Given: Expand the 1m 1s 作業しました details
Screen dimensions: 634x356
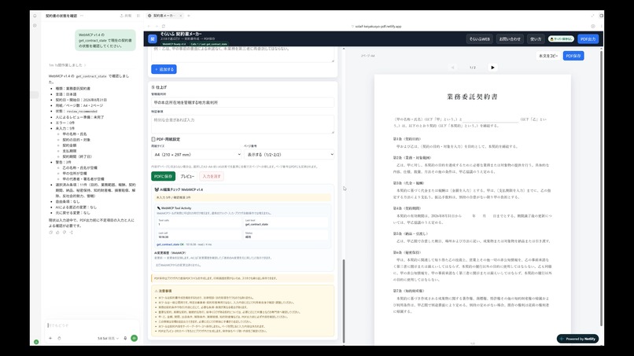Looking at the screenshot, I should (68, 65).
